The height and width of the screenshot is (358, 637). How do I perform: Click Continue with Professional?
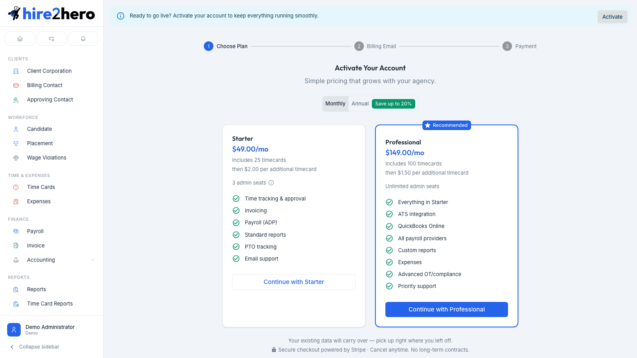(447, 309)
